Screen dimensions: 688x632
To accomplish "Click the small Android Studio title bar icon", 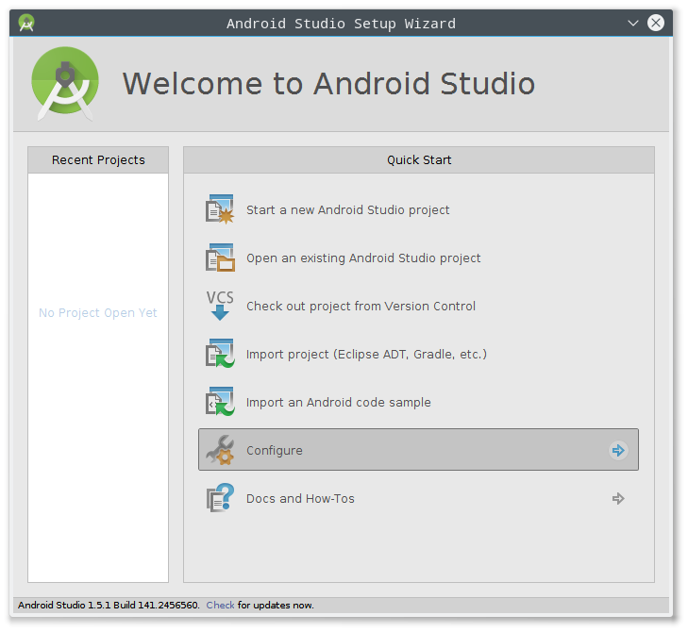I will (26, 23).
